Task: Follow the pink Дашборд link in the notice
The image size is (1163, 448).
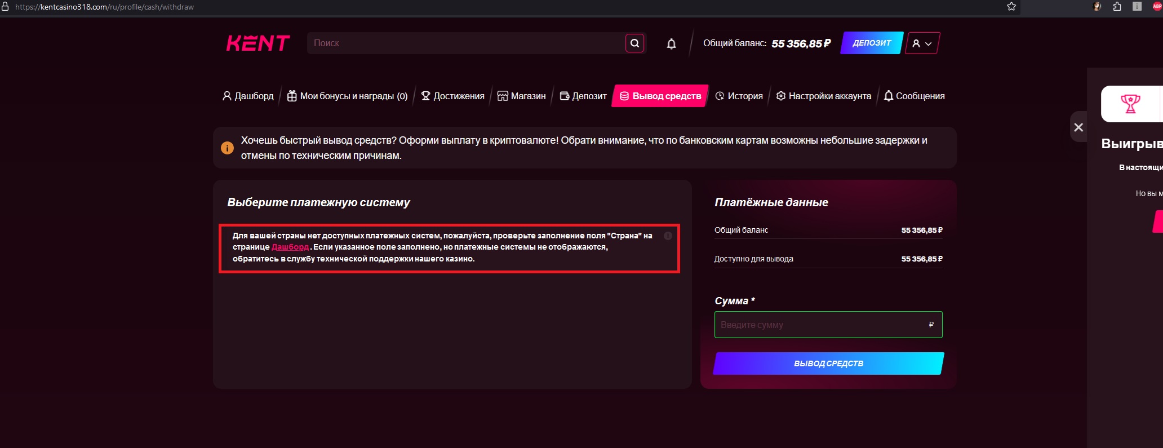Action: point(290,247)
